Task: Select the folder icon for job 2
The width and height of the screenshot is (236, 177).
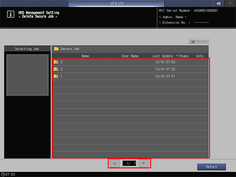Action: pos(56,69)
